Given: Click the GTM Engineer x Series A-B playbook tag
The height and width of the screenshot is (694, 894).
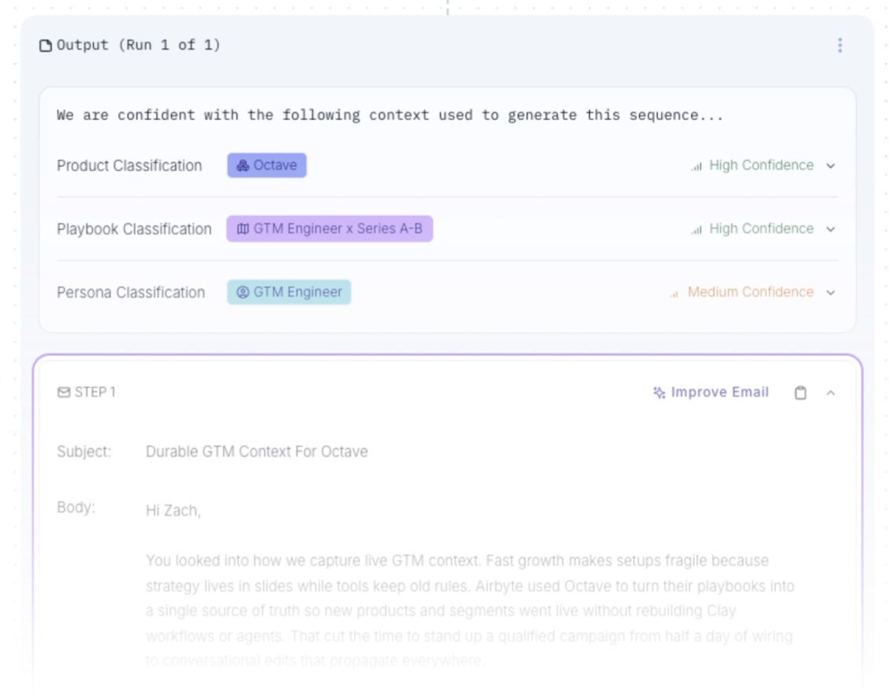Looking at the screenshot, I should (x=330, y=229).
